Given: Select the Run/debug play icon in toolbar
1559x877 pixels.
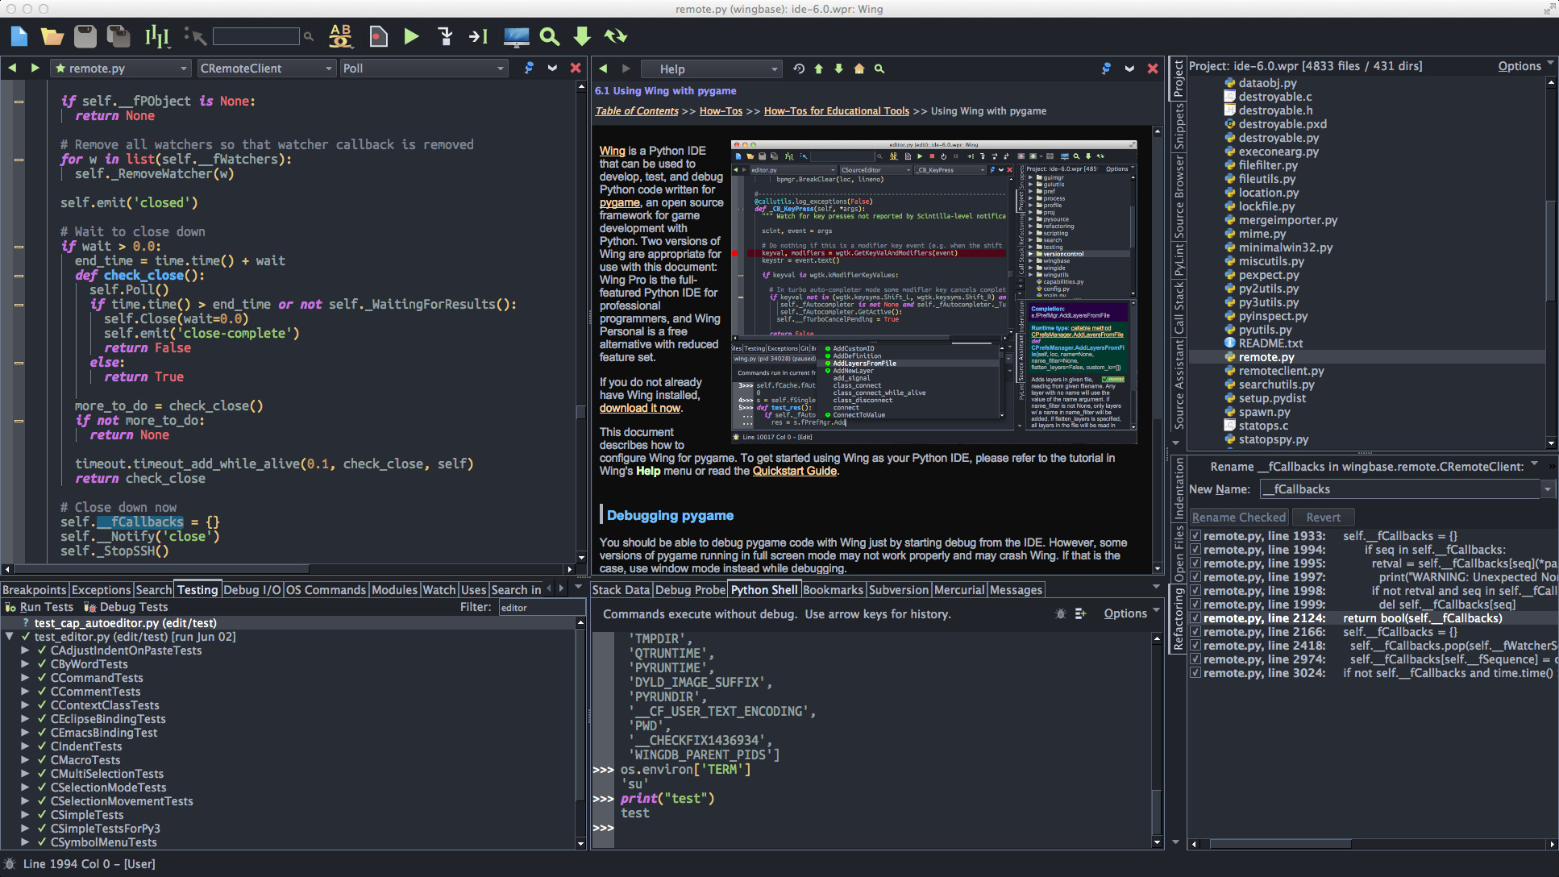Looking at the screenshot, I should pos(412,36).
